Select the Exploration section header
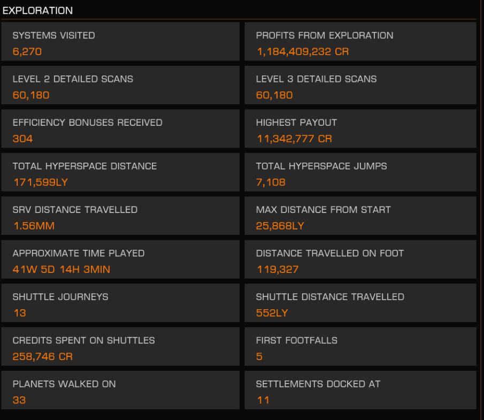 pyautogui.click(x=38, y=11)
